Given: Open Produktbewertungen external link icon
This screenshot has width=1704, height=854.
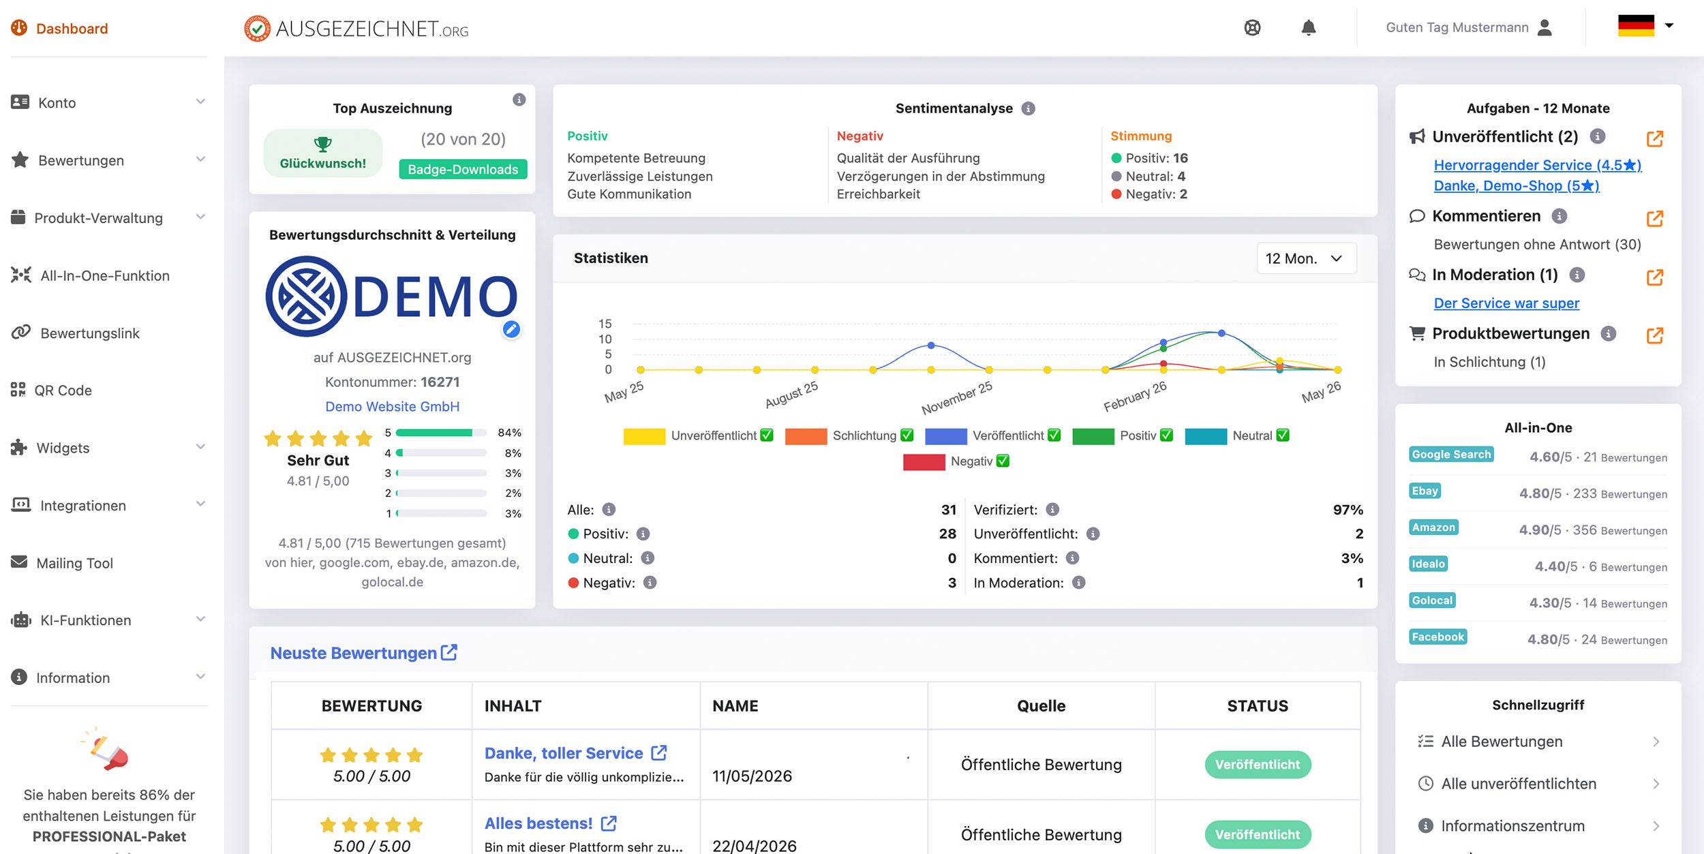Looking at the screenshot, I should pos(1654,335).
